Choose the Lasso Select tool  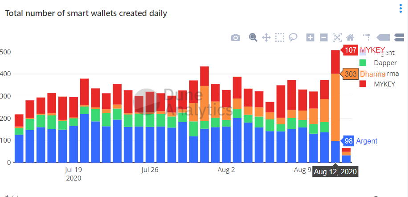[x=293, y=37]
